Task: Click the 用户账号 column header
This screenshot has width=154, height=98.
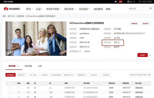Action: (86, 83)
